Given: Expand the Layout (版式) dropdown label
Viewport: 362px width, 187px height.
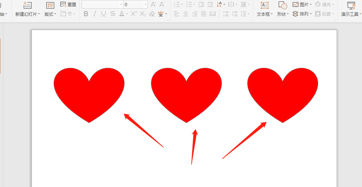Looking at the screenshot, I should pos(50,14).
